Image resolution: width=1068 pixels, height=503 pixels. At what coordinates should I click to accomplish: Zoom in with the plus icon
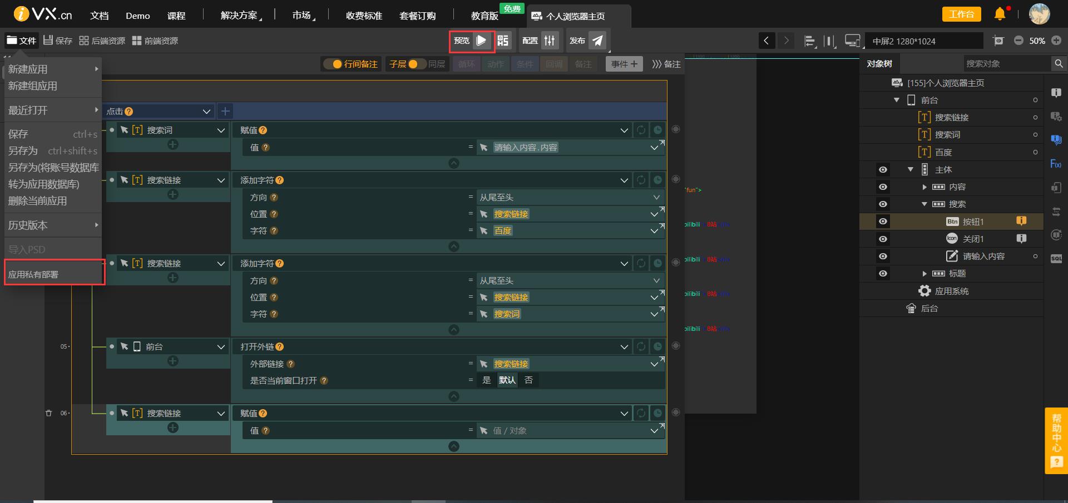[1056, 41]
